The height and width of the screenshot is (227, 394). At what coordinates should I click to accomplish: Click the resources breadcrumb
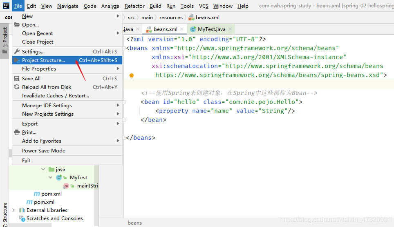pos(171,17)
